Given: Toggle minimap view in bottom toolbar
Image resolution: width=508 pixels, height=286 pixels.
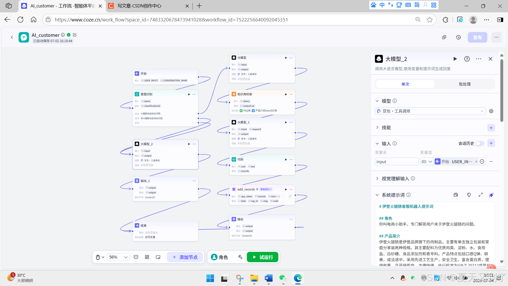Looking at the screenshot, I should click(x=158, y=257).
